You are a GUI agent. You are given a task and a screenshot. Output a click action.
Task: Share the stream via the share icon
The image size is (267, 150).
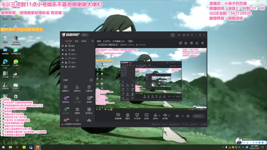[x=203, y=43]
